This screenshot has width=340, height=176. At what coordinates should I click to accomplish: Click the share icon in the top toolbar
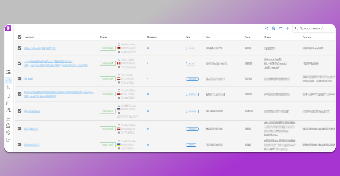(267, 28)
